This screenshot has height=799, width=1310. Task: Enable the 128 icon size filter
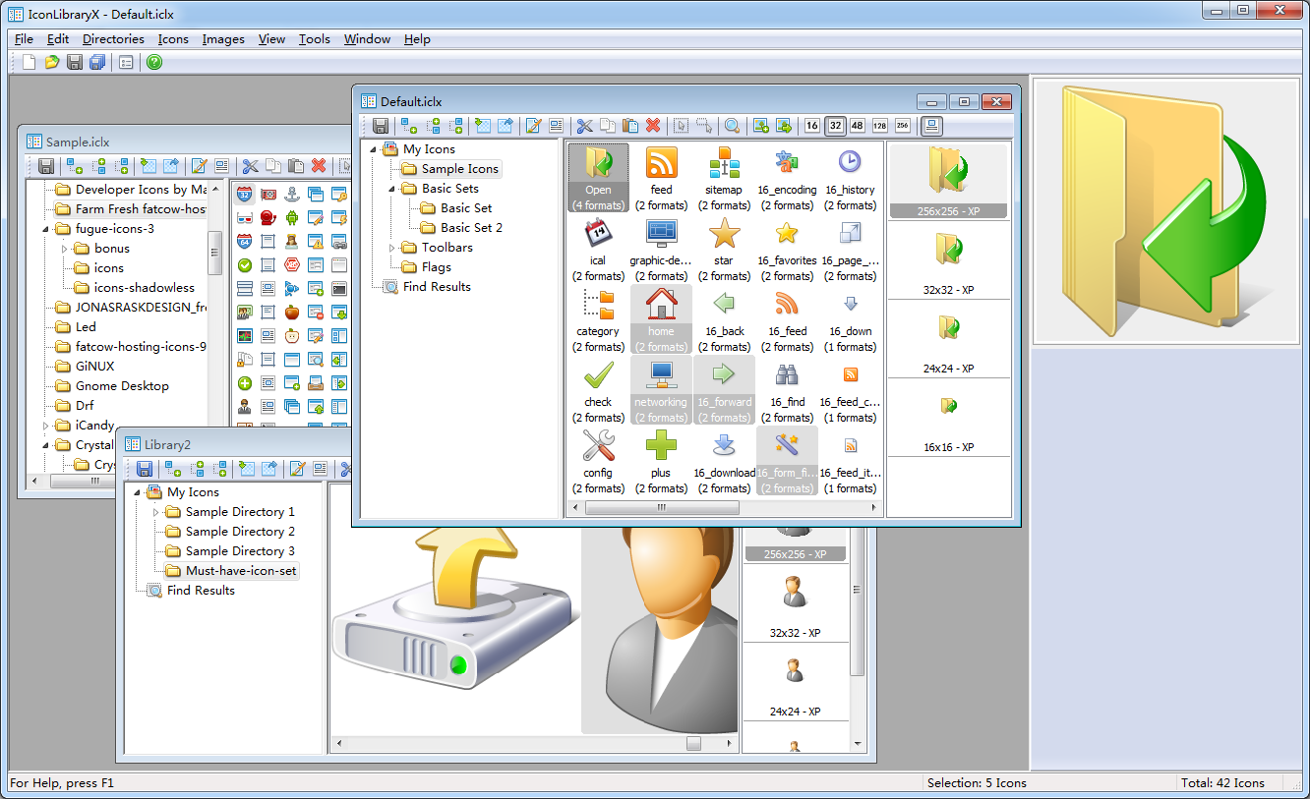[879, 126]
